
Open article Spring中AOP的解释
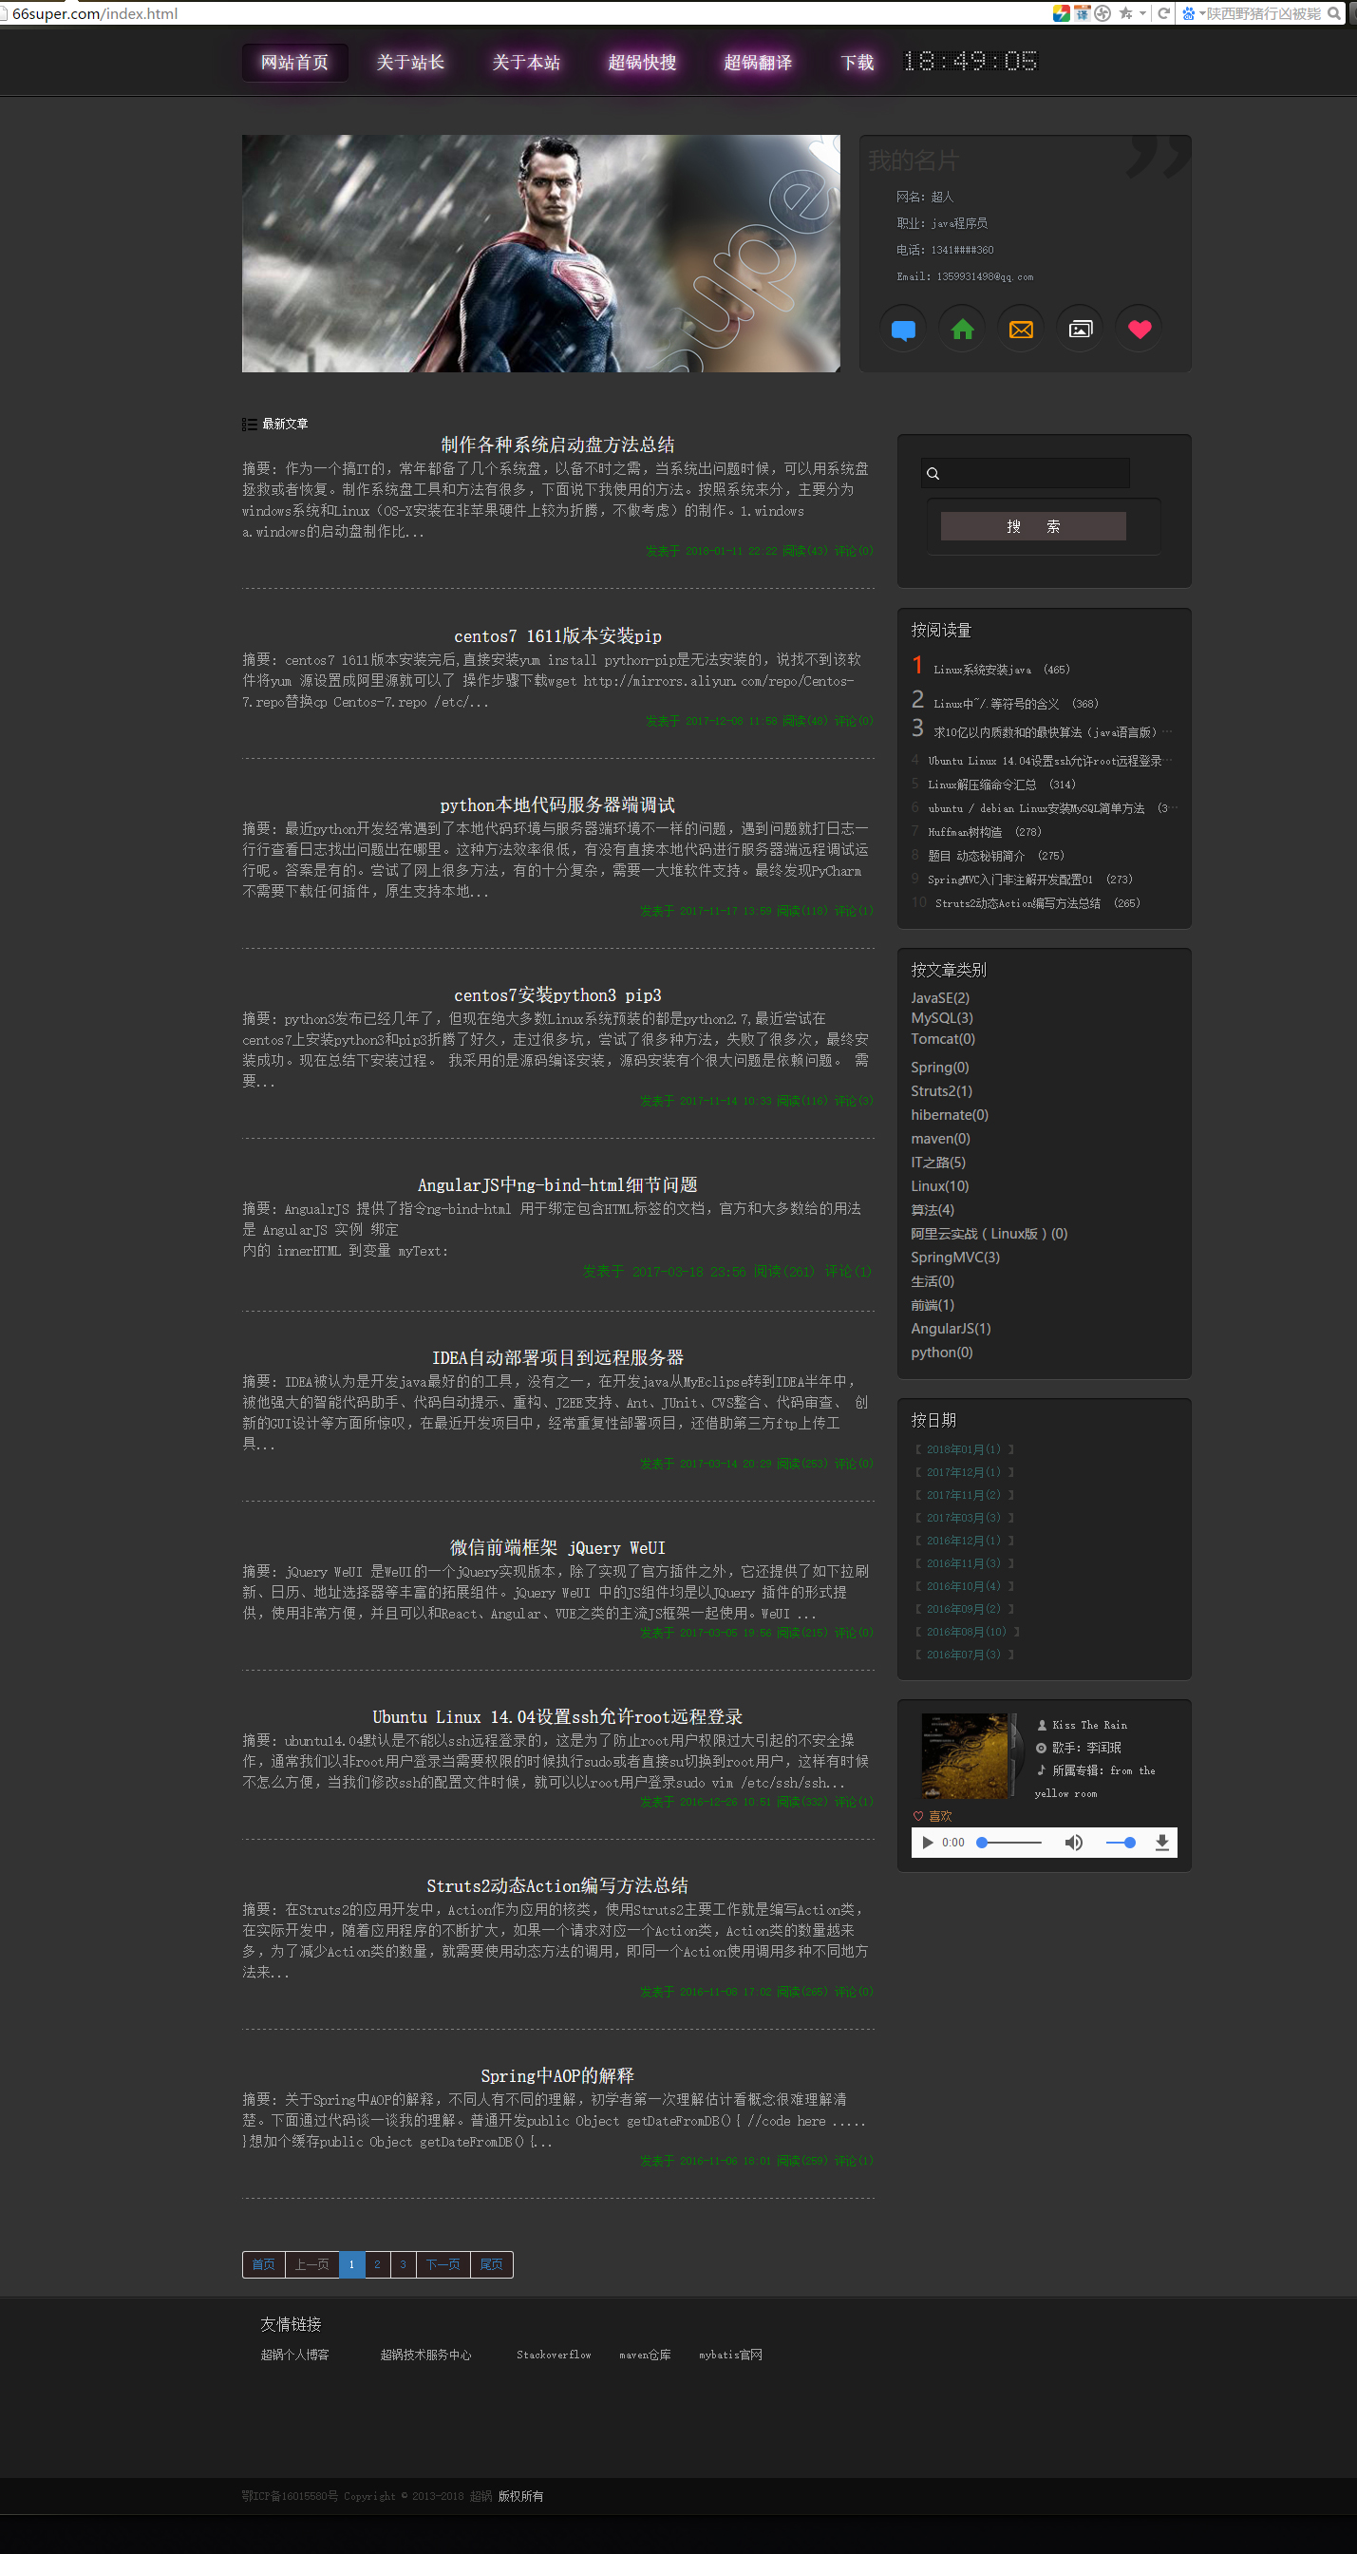coord(557,2076)
